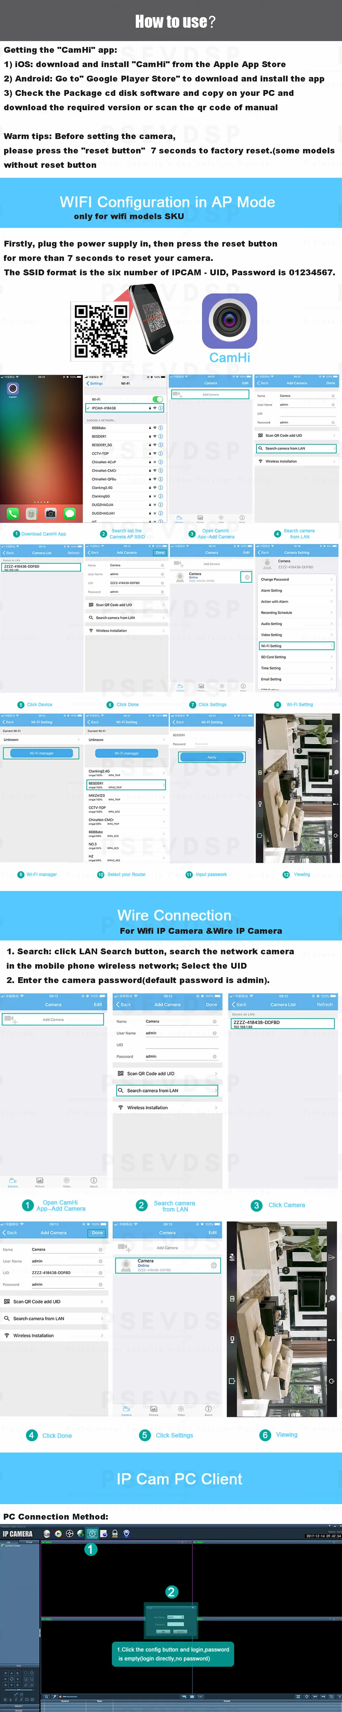Viewport: 342px width, 1712px height.
Task: Select MXZA123 router in Wi-Fi manager list
Action: (x=126, y=797)
